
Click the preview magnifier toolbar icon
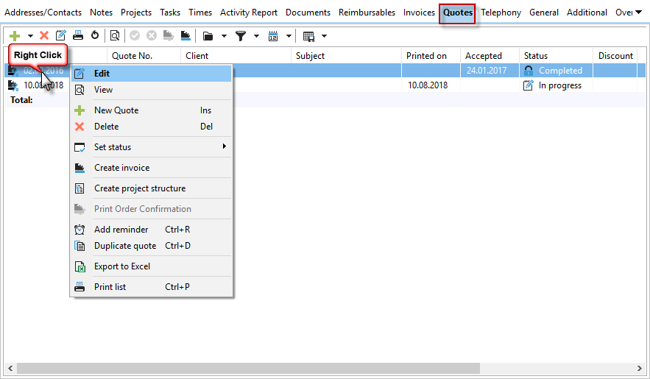click(x=114, y=35)
